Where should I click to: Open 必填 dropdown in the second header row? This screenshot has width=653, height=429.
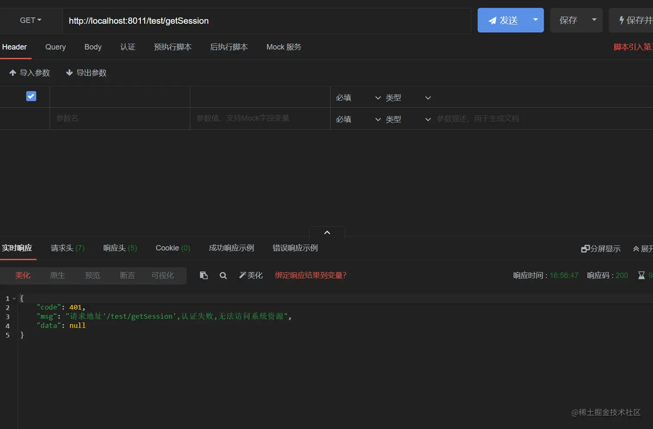(x=358, y=119)
